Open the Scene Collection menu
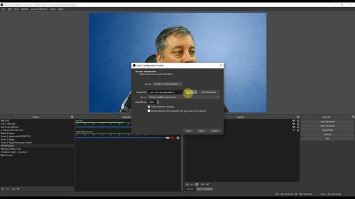The width and height of the screenshot is (355, 199). click(39, 9)
